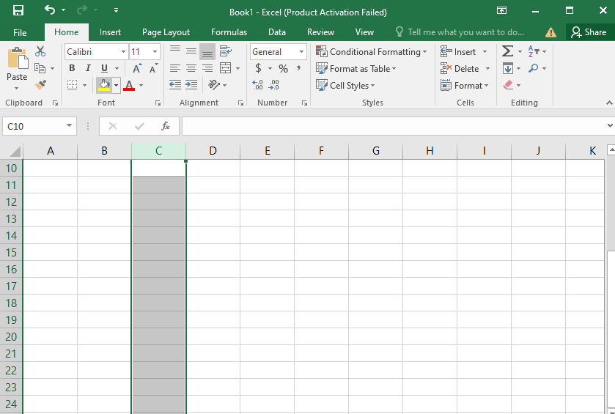
Task: Apply red font color
Action: click(x=129, y=85)
